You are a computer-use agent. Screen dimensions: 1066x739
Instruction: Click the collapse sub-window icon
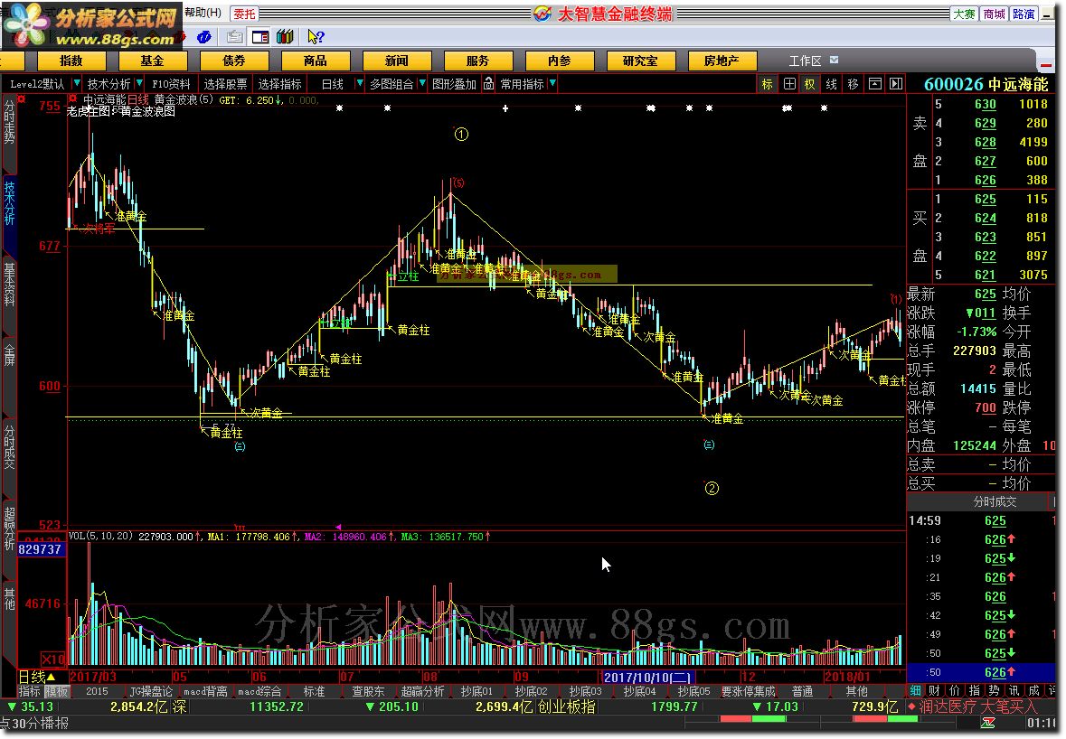tap(875, 83)
